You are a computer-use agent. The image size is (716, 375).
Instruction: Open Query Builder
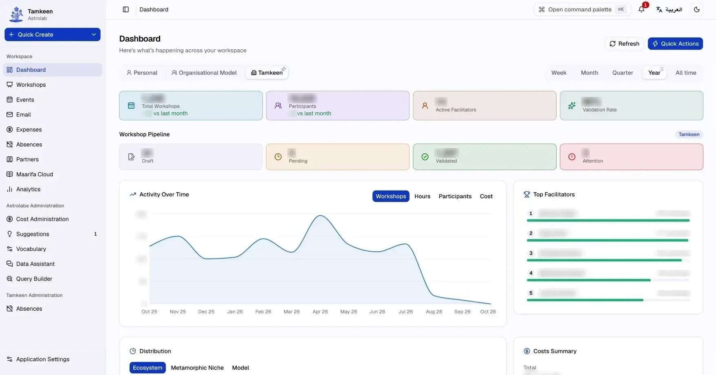(53, 279)
